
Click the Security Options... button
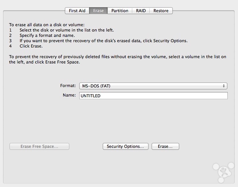click(125, 146)
